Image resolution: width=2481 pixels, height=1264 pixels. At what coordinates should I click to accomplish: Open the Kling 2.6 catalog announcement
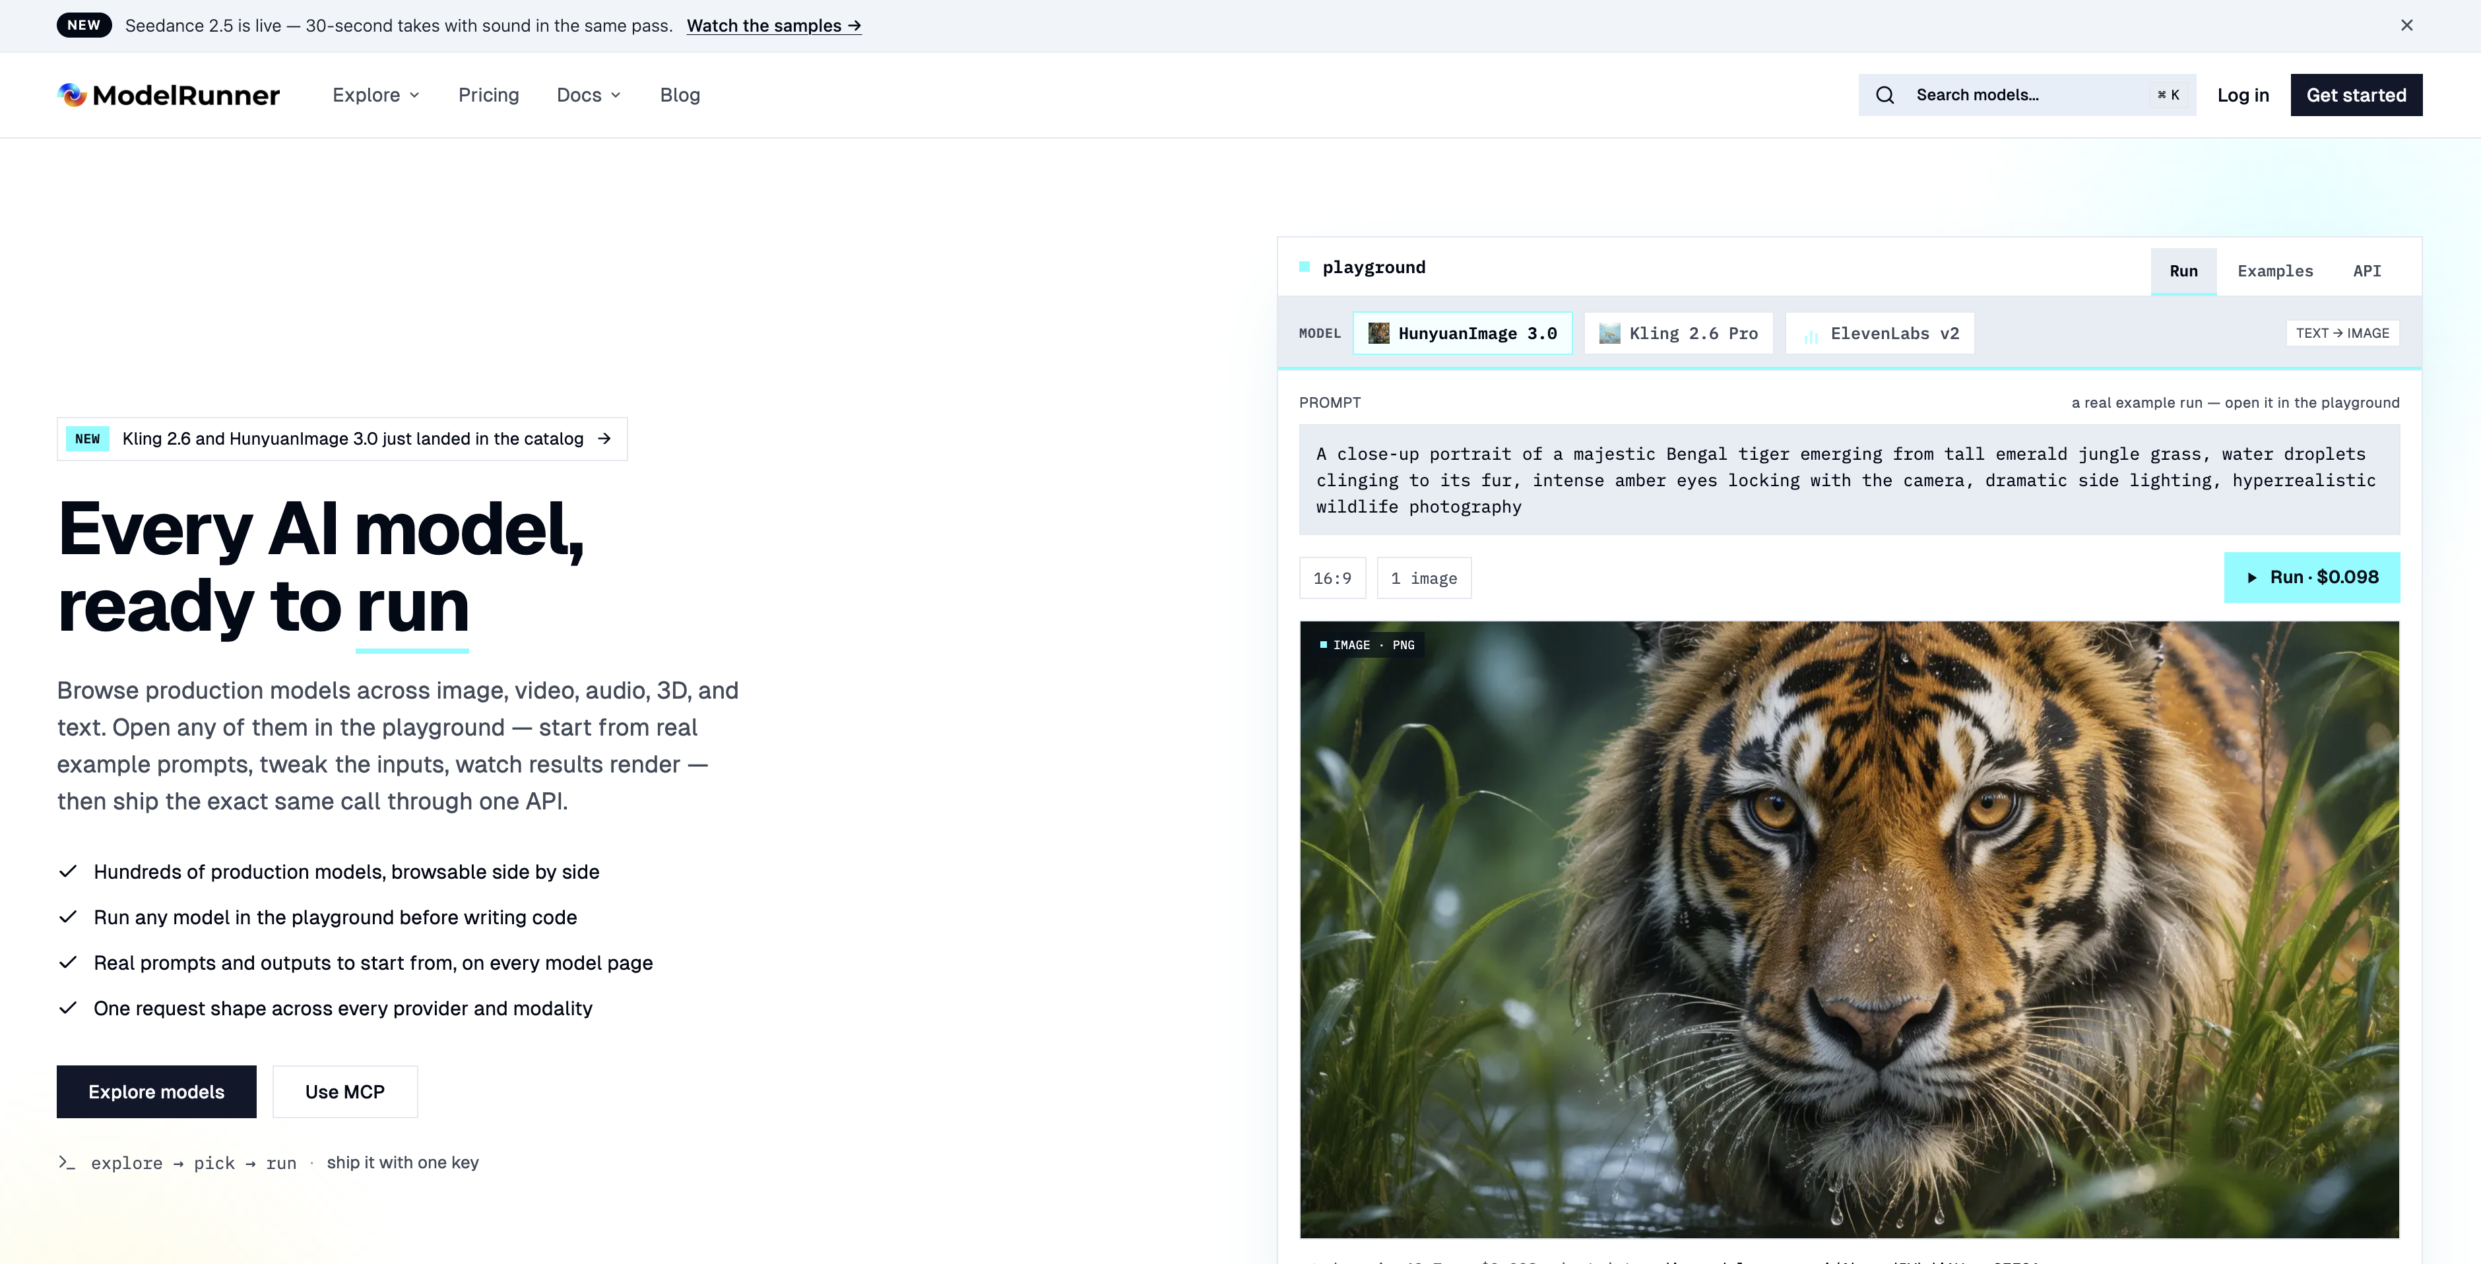(342, 439)
